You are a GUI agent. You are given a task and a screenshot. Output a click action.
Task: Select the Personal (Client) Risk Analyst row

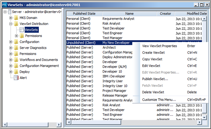pyautogui.click(x=134, y=24)
